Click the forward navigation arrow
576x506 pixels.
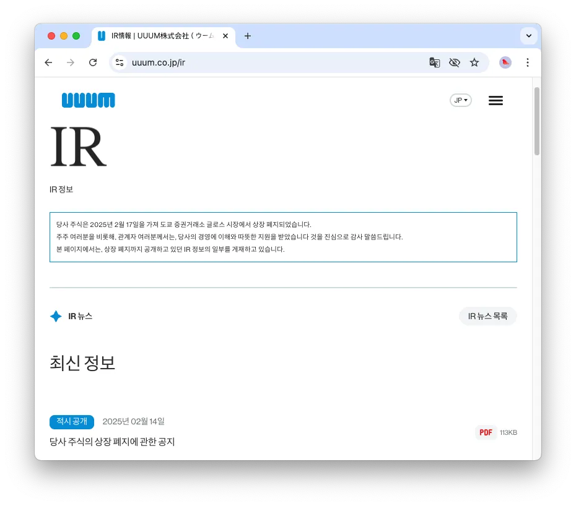pos(71,62)
